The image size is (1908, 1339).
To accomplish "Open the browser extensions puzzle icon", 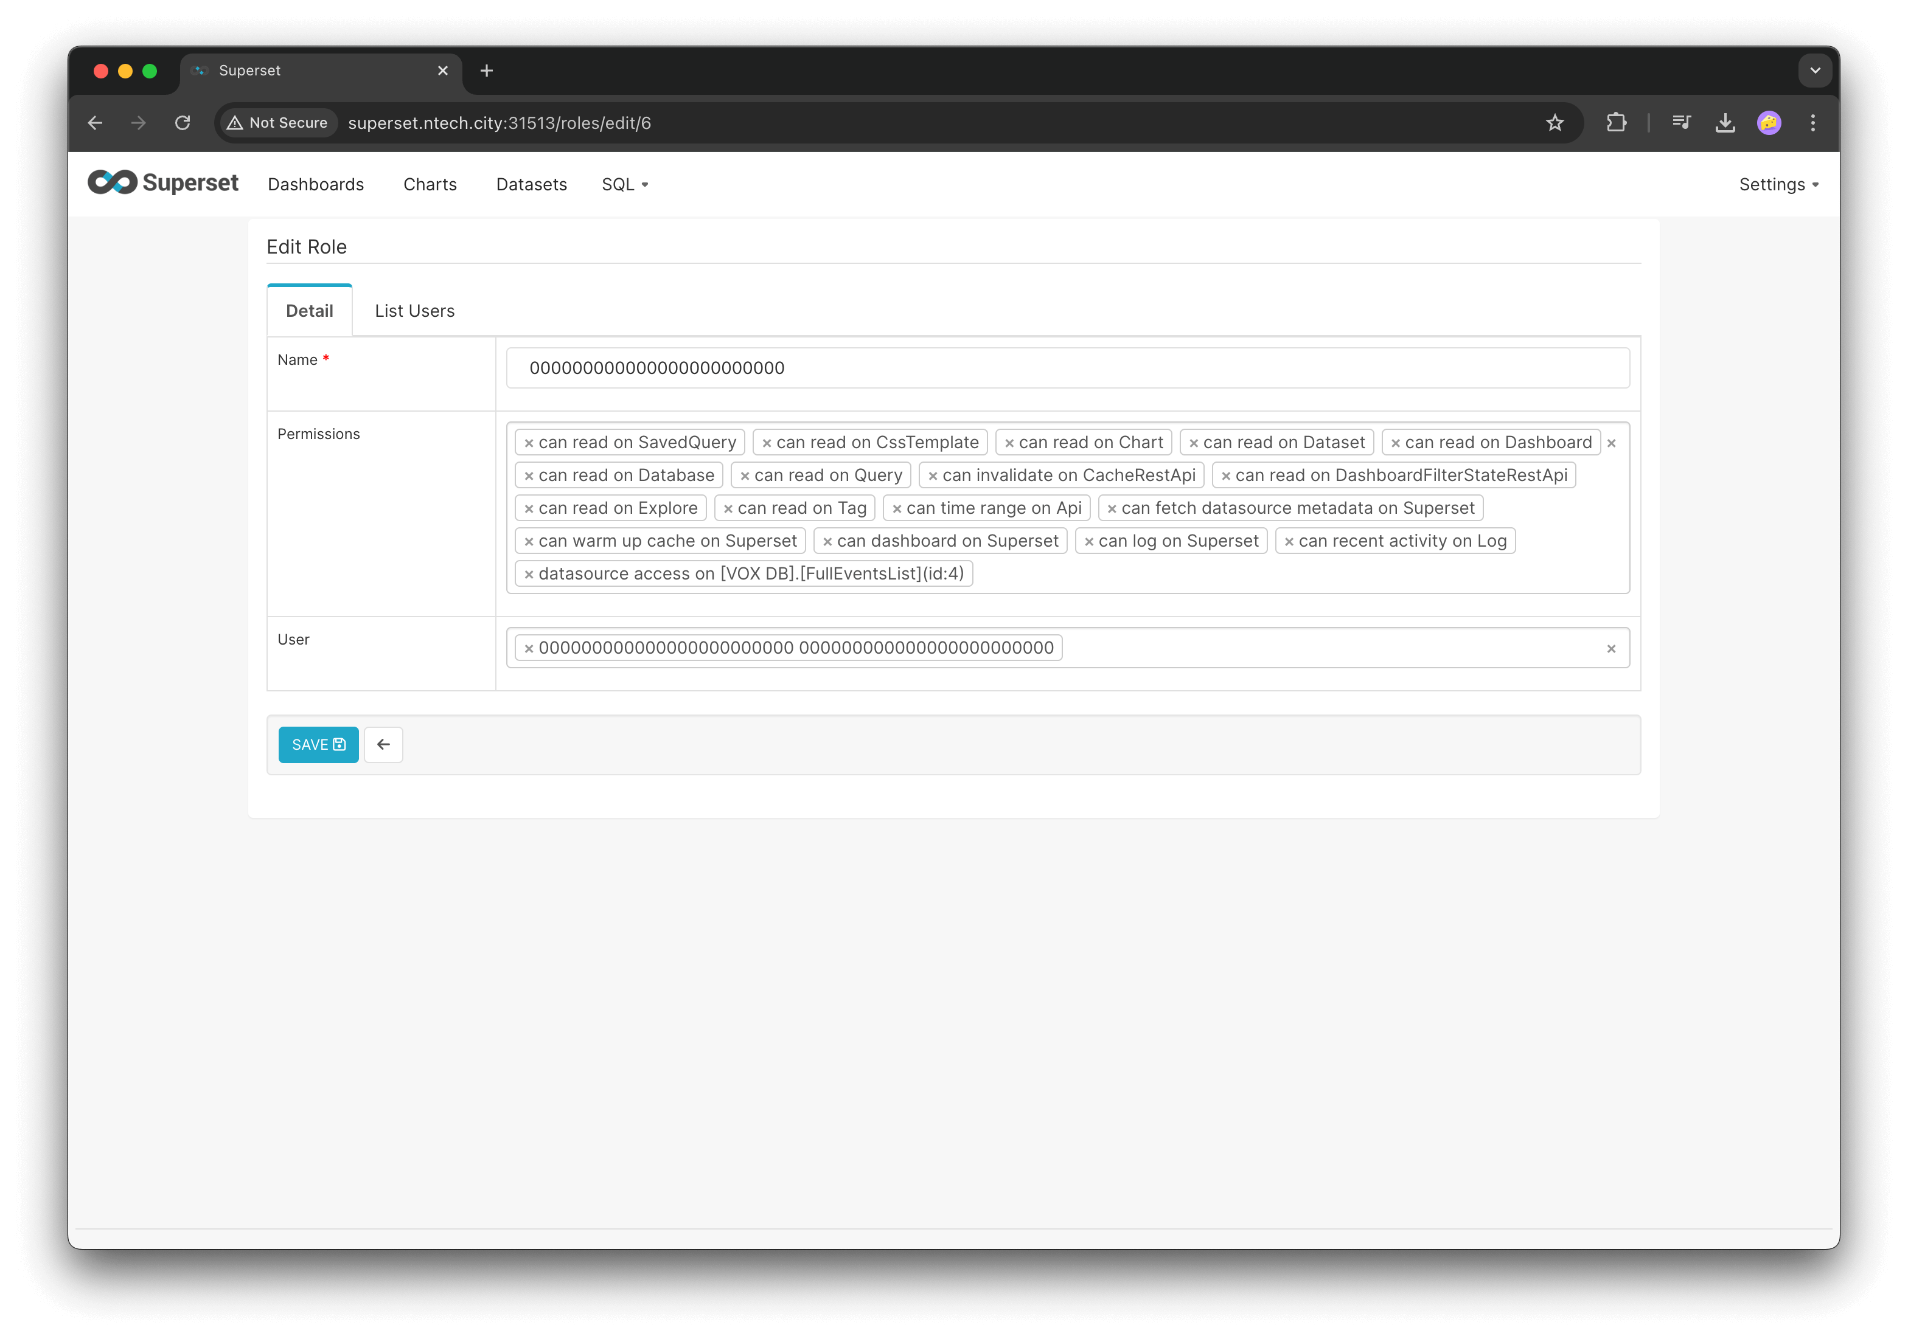I will click(x=1617, y=123).
